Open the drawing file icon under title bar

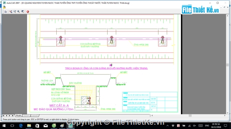point(4,7)
